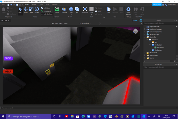Click the mattitech2 account name
The height and width of the screenshot is (119, 178).
point(172,5)
